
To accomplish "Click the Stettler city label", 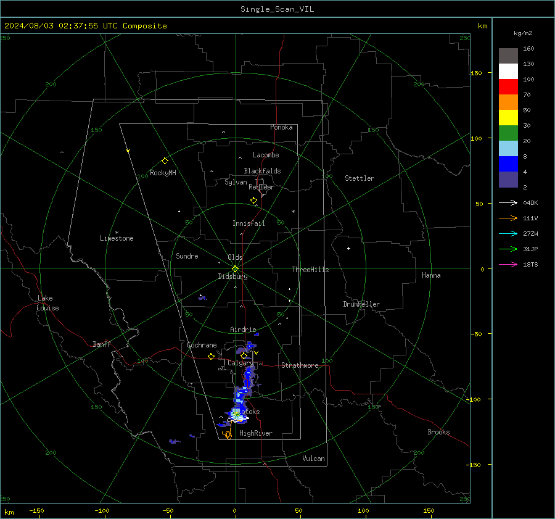I will coord(360,178).
